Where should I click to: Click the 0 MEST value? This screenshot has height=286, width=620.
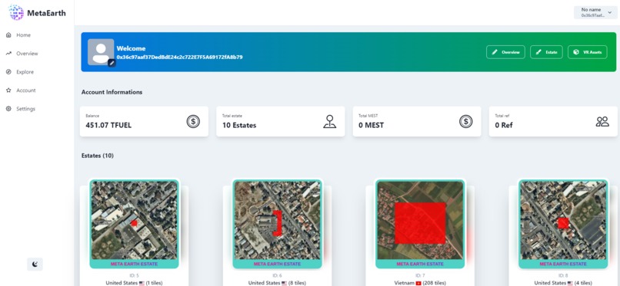pos(372,126)
